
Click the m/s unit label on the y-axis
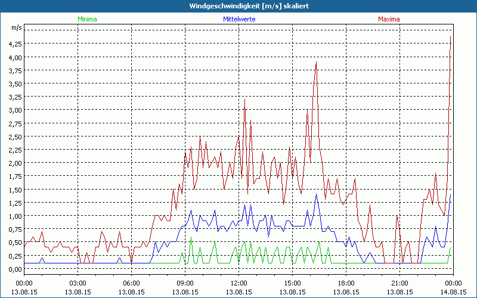[x=16, y=28]
